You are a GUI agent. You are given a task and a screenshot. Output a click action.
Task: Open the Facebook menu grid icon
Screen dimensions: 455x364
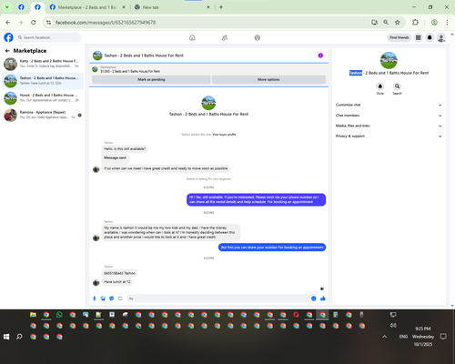(x=418, y=37)
